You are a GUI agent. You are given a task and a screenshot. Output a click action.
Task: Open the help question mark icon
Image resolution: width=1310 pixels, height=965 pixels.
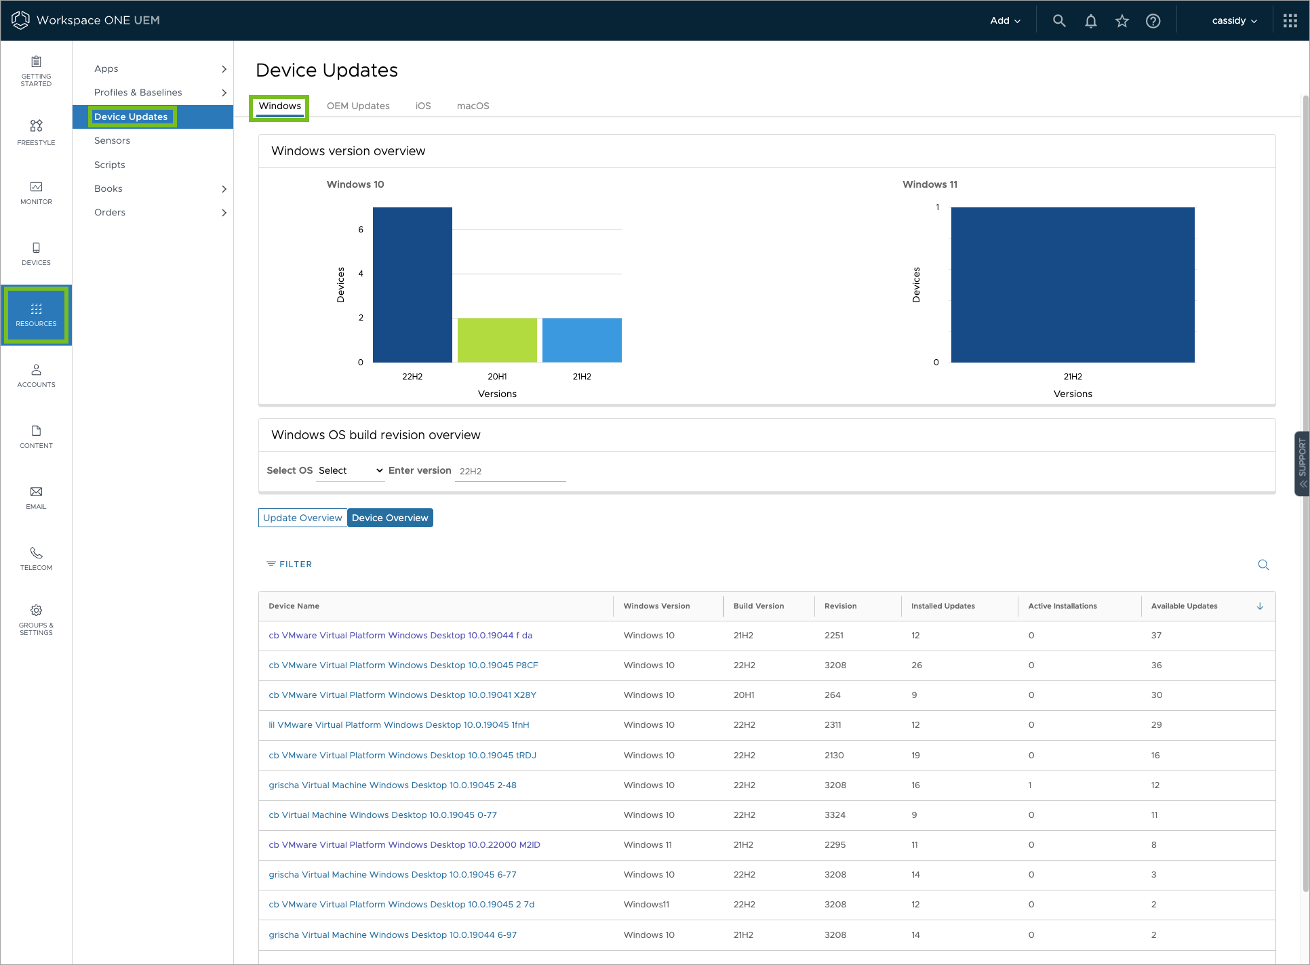click(x=1153, y=21)
